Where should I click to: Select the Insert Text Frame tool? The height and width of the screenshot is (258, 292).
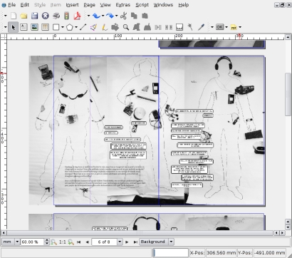[x=24, y=27]
